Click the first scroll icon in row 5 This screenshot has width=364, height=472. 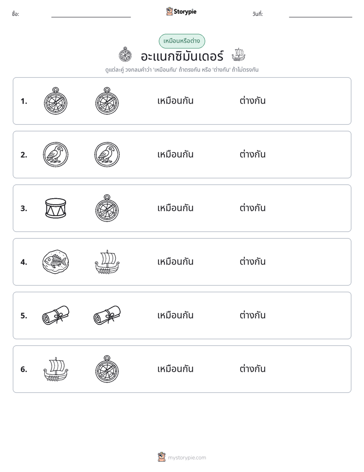pos(56,315)
